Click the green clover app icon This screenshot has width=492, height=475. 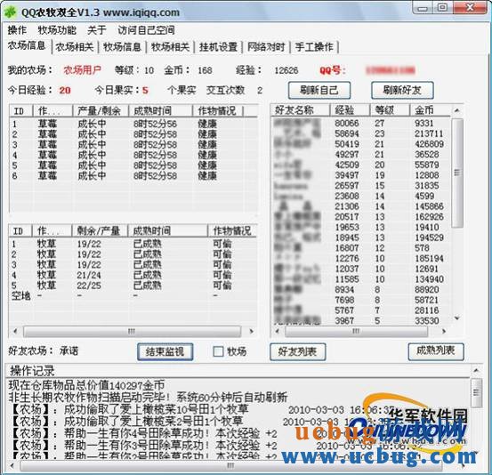tap(11, 12)
